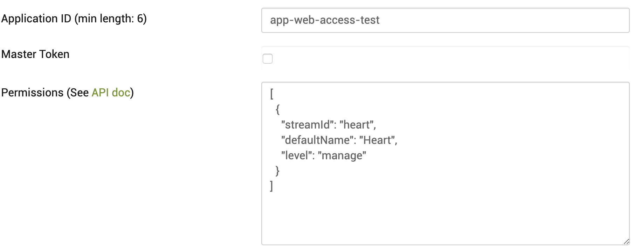Image resolution: width=634 pixels, height=248 pixels.
Task: Click the opening square bracket in Permissions
Action: pyautogui.click(x=272, y=94)
